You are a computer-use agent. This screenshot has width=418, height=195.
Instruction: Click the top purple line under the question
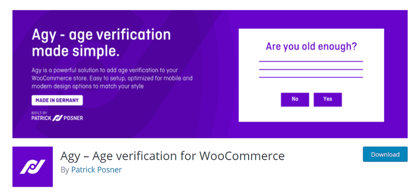311,61
